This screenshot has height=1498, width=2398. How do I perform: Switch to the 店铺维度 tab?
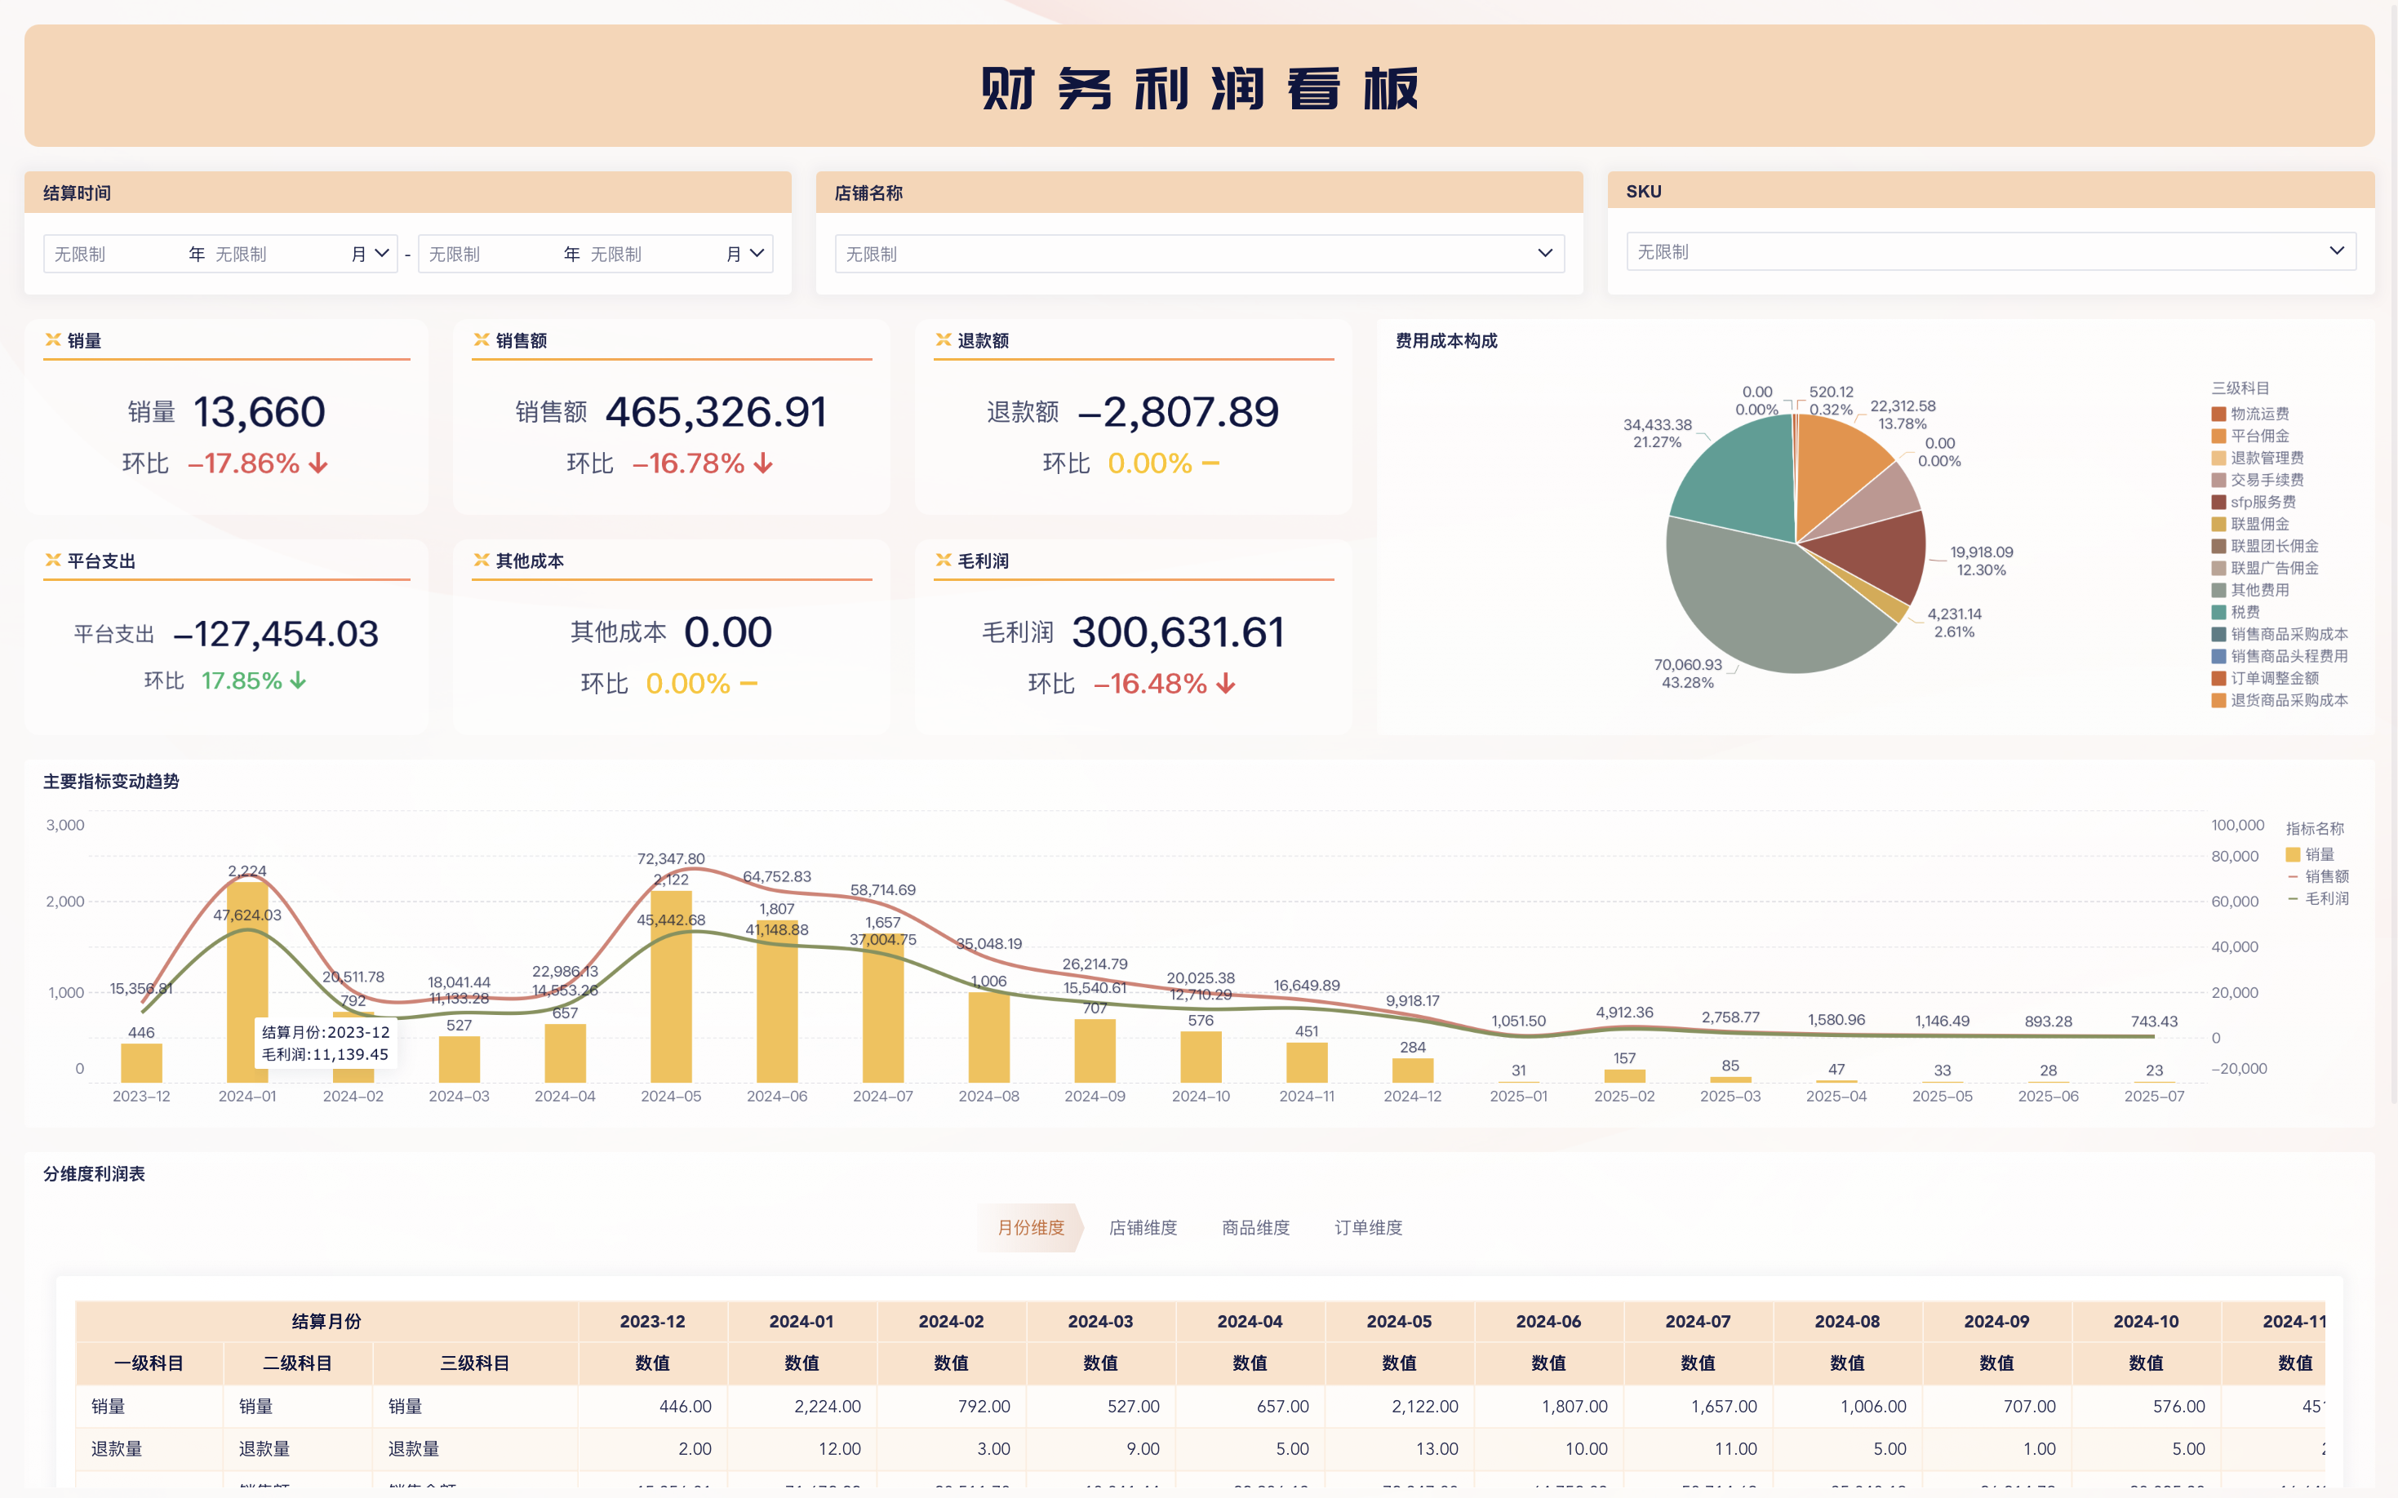[1143, 1227]
